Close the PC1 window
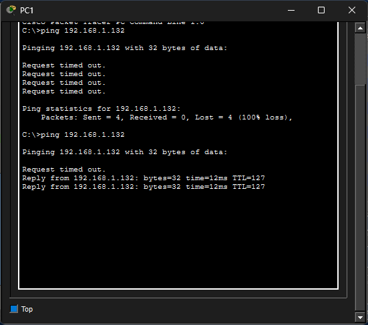This screenshot has width=368, height=325. (352, 10)
